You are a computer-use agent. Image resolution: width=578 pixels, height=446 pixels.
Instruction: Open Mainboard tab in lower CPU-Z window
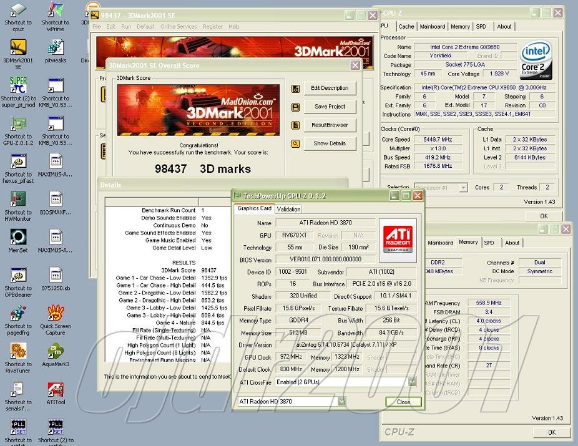coord(440,243)
